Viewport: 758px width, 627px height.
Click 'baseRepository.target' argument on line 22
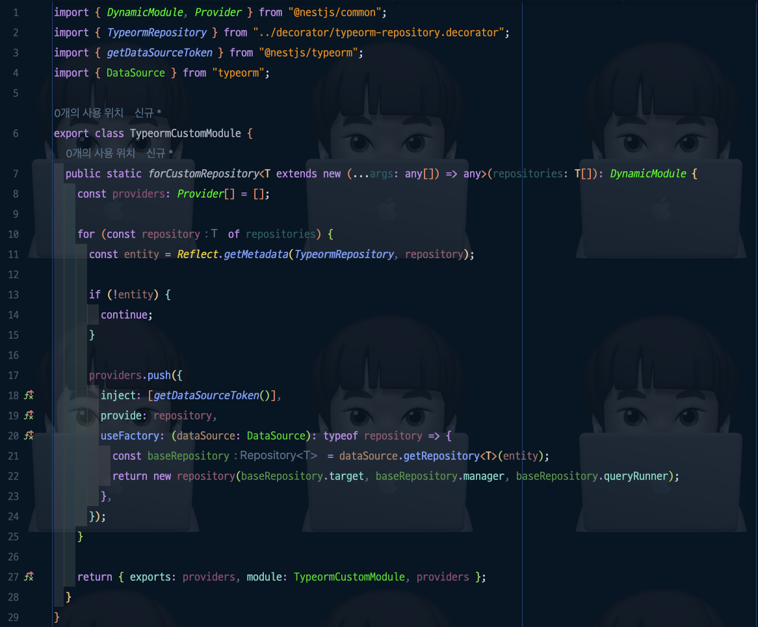coord(302,476)
